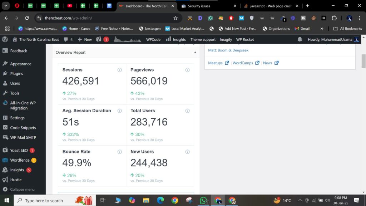Collapse the Overview Report panel

195,53
